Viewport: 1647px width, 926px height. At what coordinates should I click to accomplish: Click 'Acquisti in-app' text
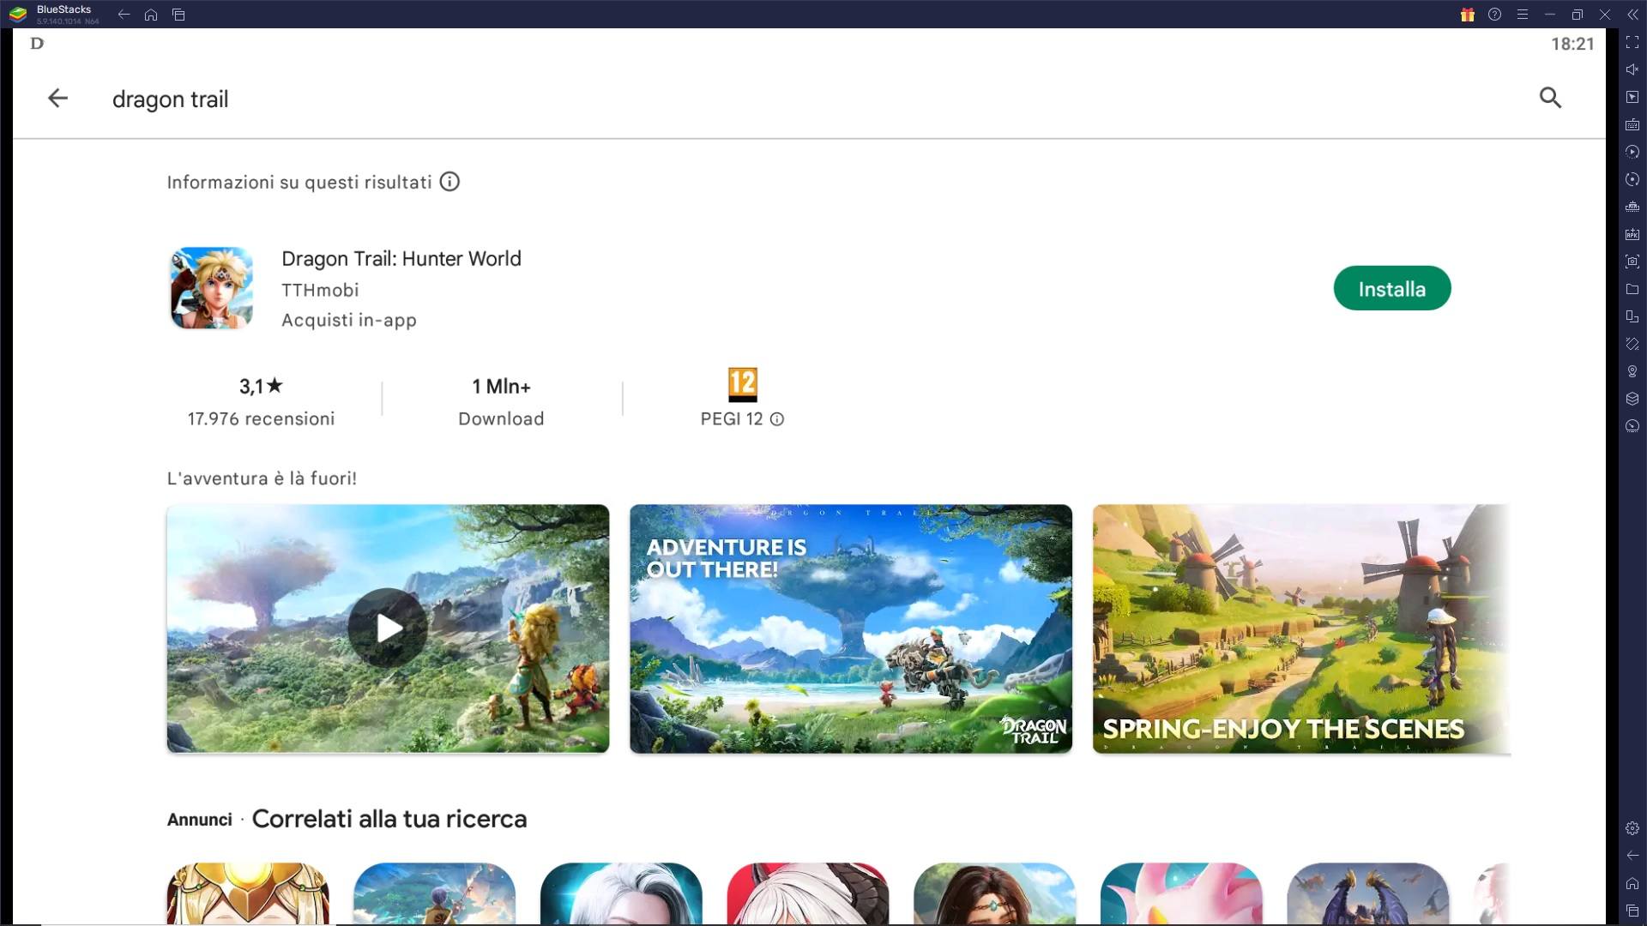[x=349, y=320]
